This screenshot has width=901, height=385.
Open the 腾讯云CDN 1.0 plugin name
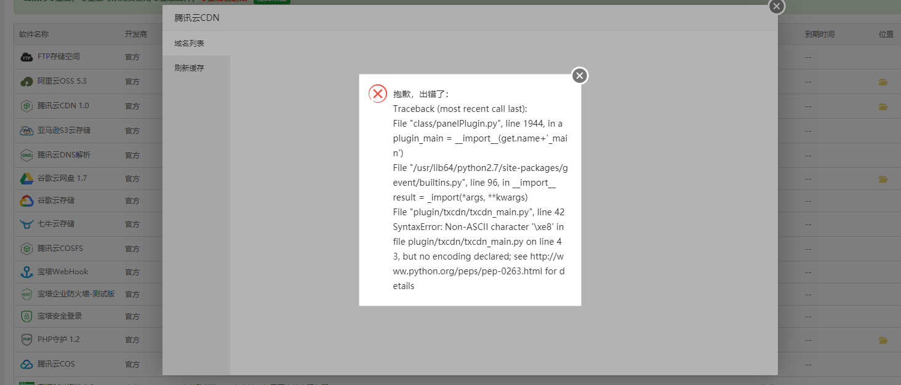click(x=63, y=106)
